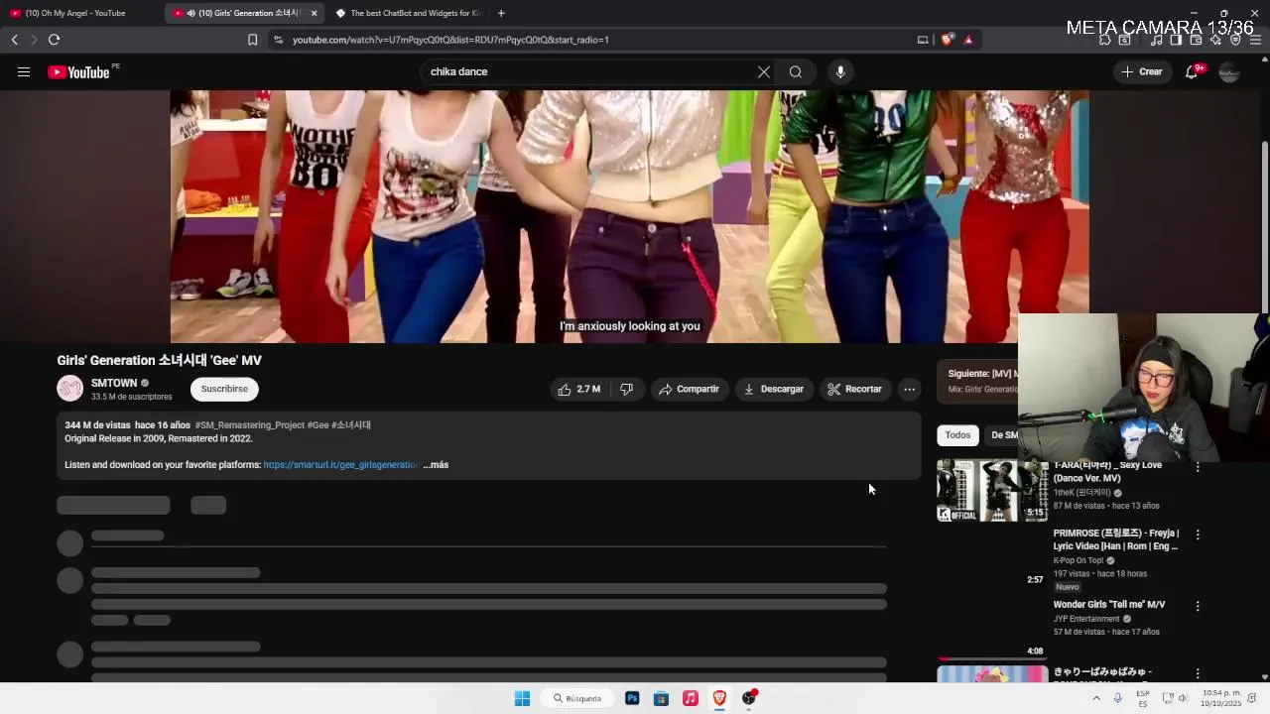Open Wonder Girls "Tell me" M/V title

1109,605
